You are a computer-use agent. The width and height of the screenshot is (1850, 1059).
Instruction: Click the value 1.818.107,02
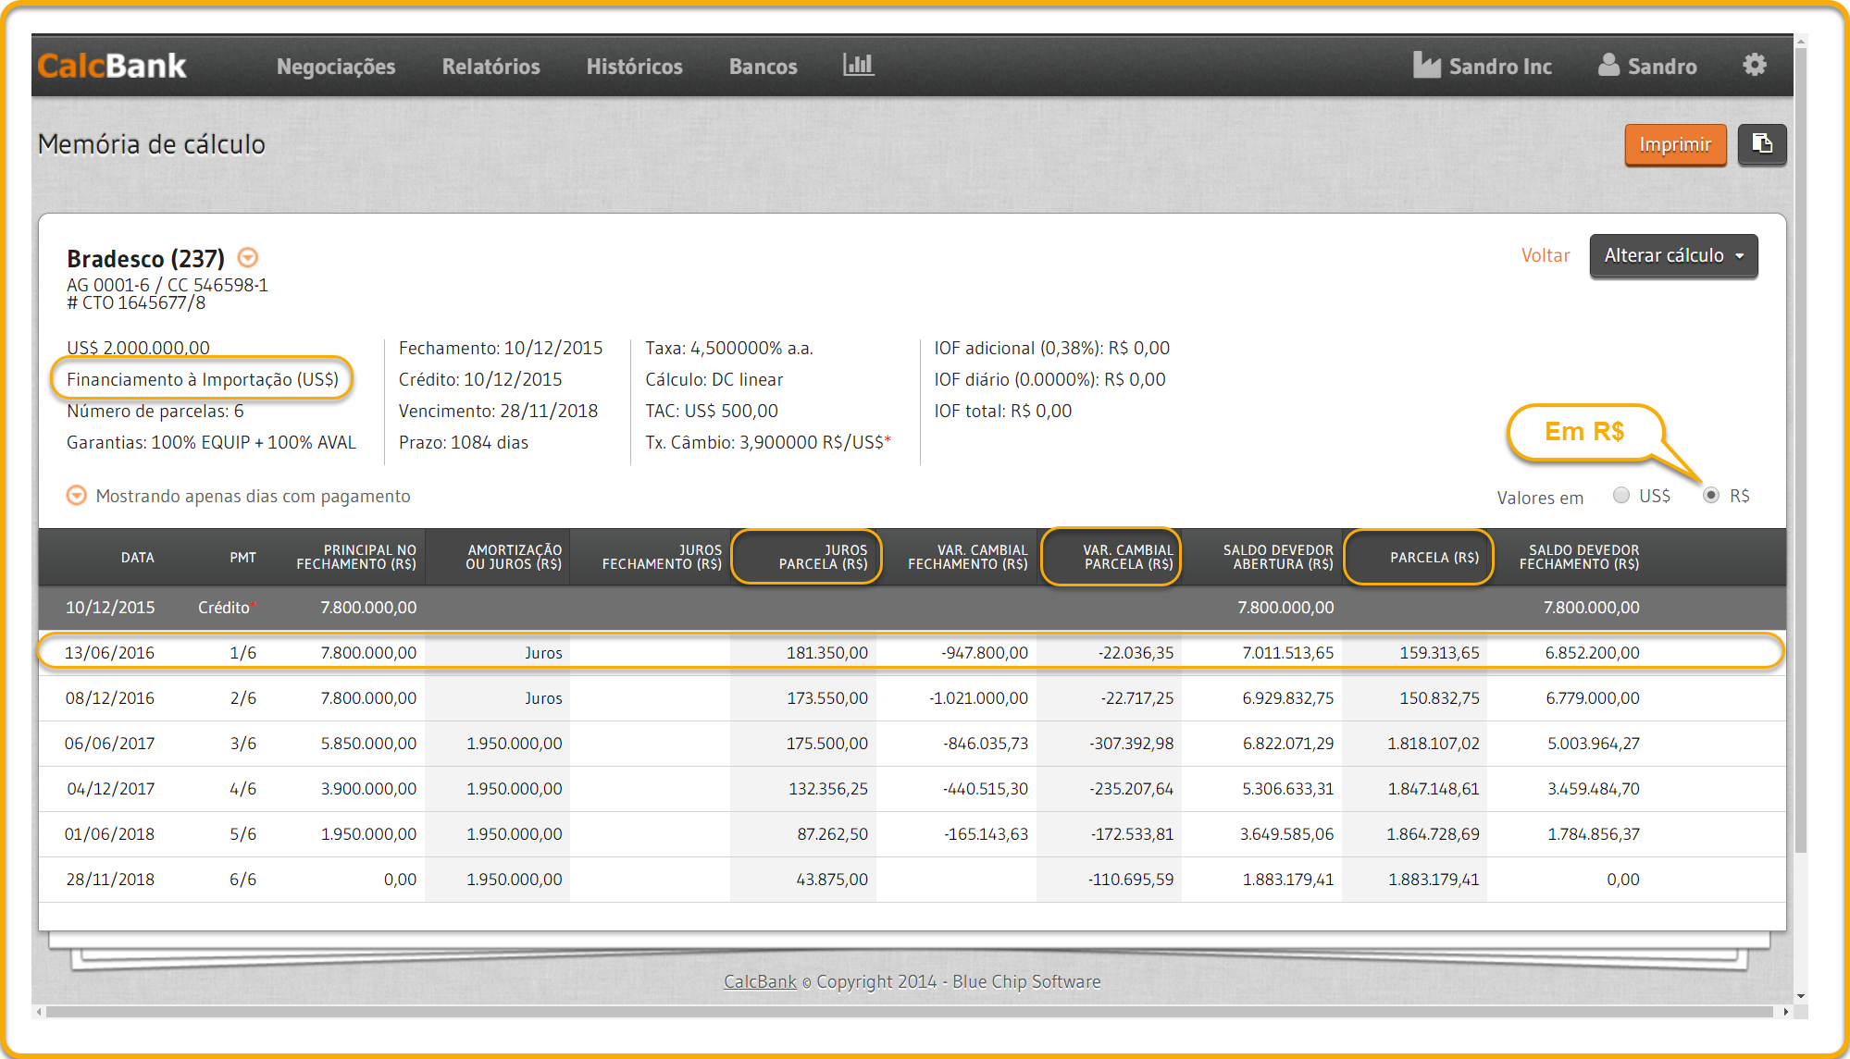pos(1433,743)
